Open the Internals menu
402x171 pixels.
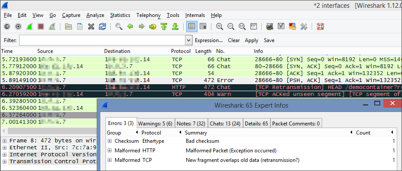tap(195, 15)
